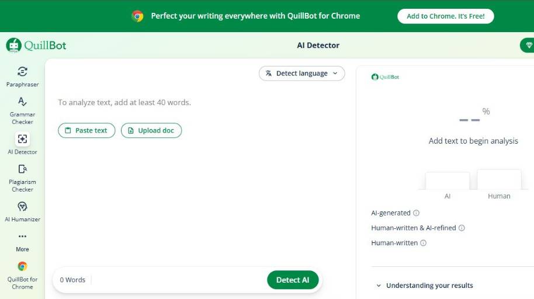Open the Plagiarism Checker icon
534x299 pixels.
22,169
